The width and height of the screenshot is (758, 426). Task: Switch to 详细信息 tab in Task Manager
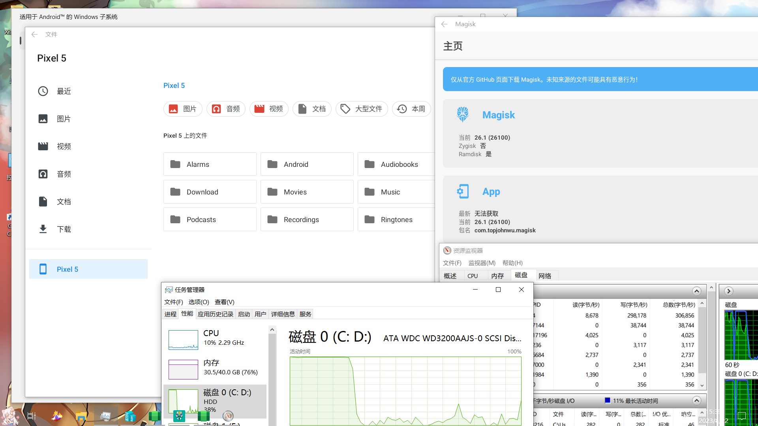283,314
